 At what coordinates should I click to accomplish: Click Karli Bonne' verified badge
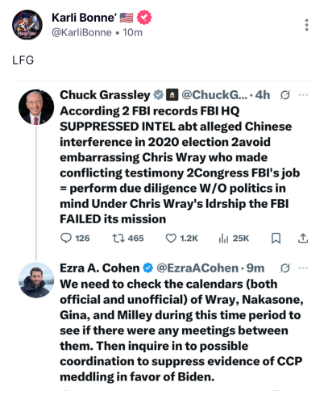pyautogui.click(x=144, y=18)
